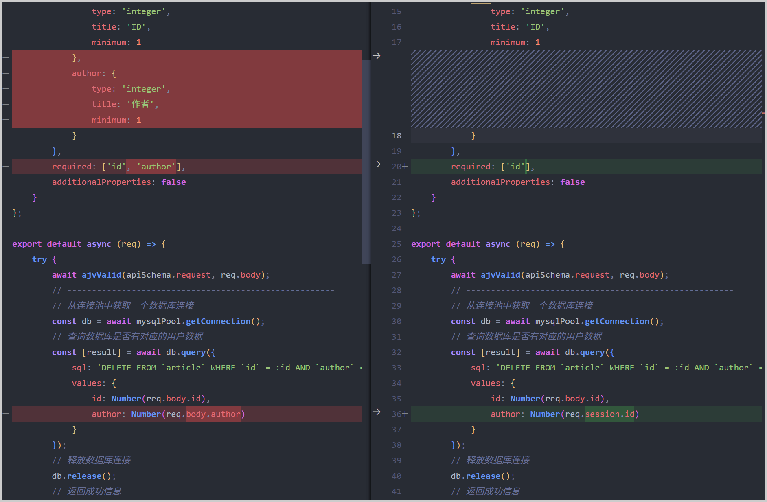
Task: Click the revert arrow beside the deleted author block
Action: [377, 55]
